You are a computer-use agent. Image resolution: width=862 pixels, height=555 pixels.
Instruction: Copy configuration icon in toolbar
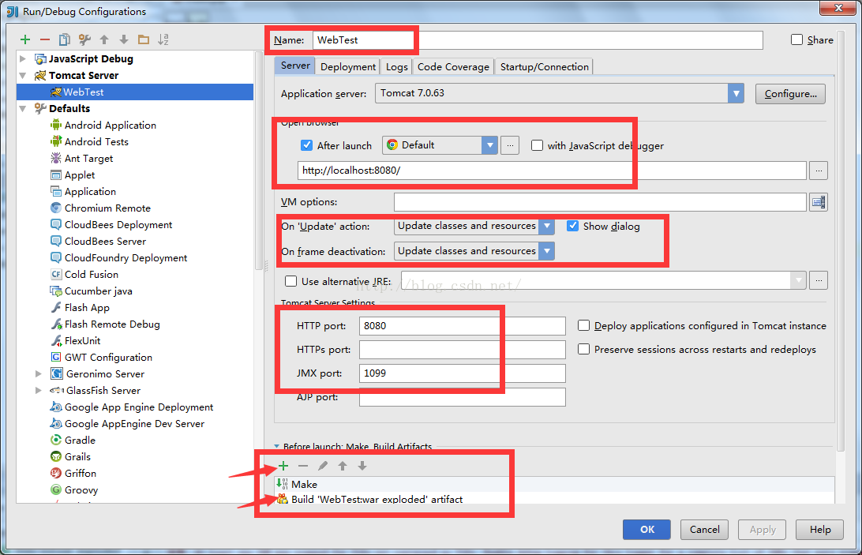click(x=64, y=39)
